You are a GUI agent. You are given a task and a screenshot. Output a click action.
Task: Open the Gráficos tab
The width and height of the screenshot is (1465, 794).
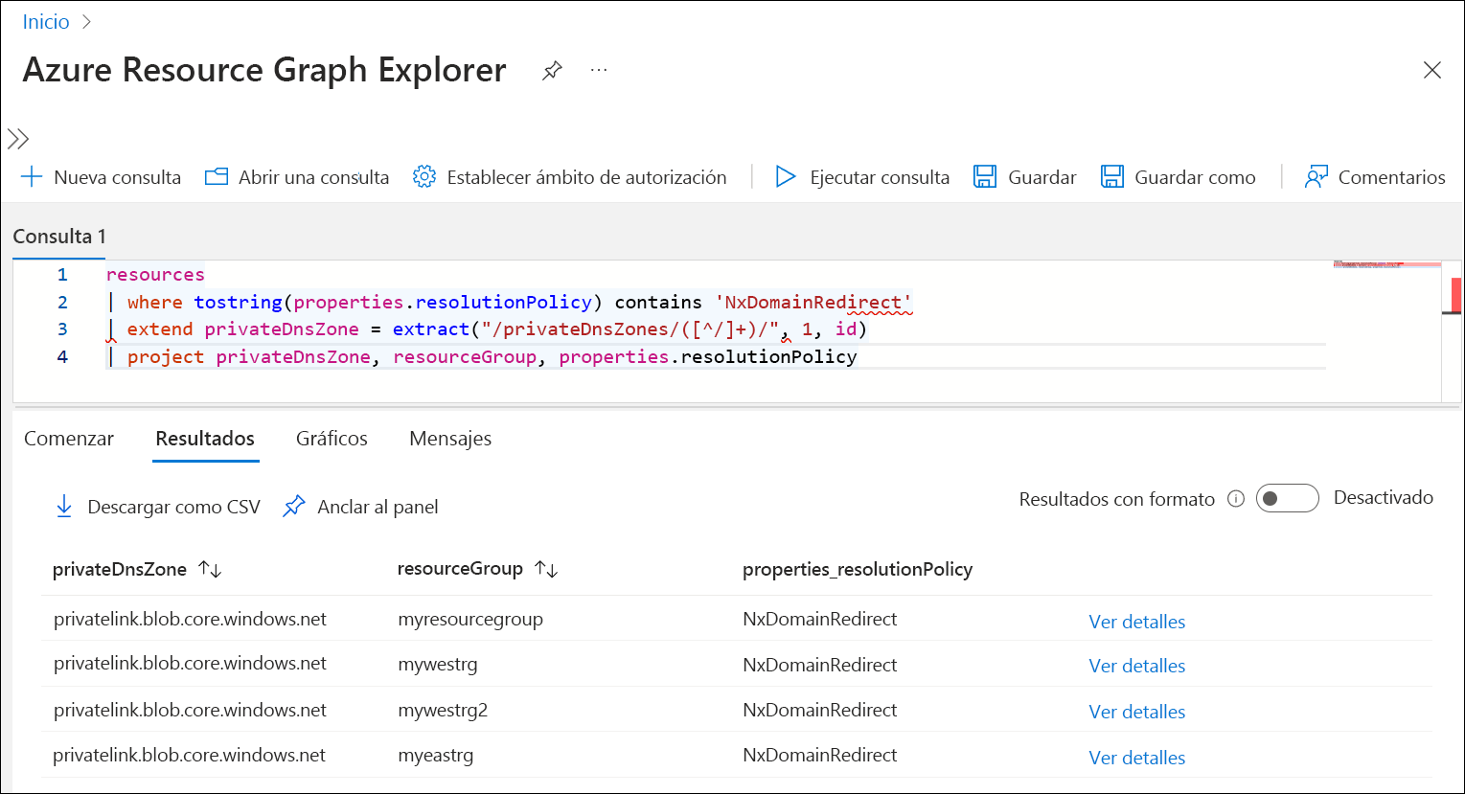click(x=332, y=439)
